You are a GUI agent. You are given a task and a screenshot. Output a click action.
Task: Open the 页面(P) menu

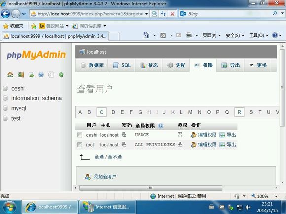212,35
